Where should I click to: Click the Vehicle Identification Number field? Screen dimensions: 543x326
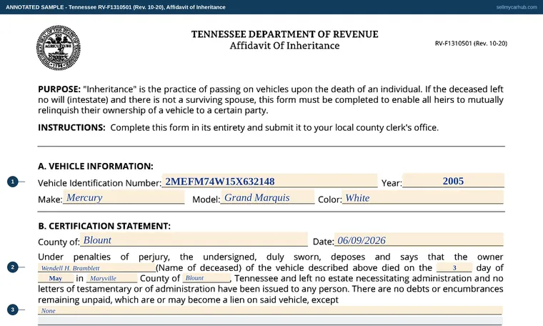pyautogui.click(x=269, y=181)
